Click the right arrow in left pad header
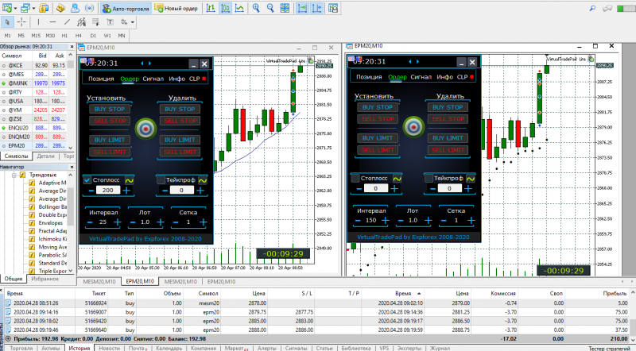The width and height of the screenshot is (636, 351). (150, 64)
